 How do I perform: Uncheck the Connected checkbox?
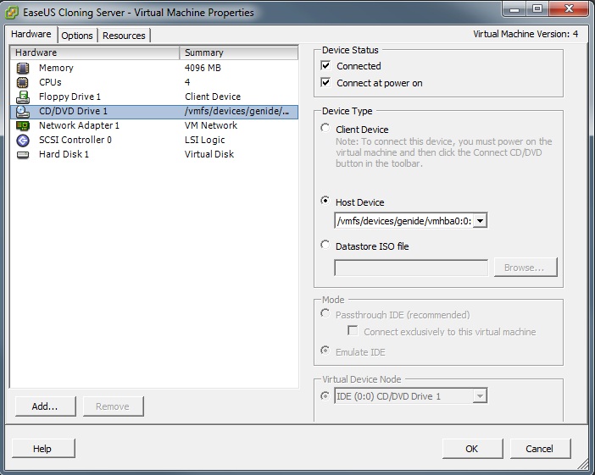pos(325,65)
